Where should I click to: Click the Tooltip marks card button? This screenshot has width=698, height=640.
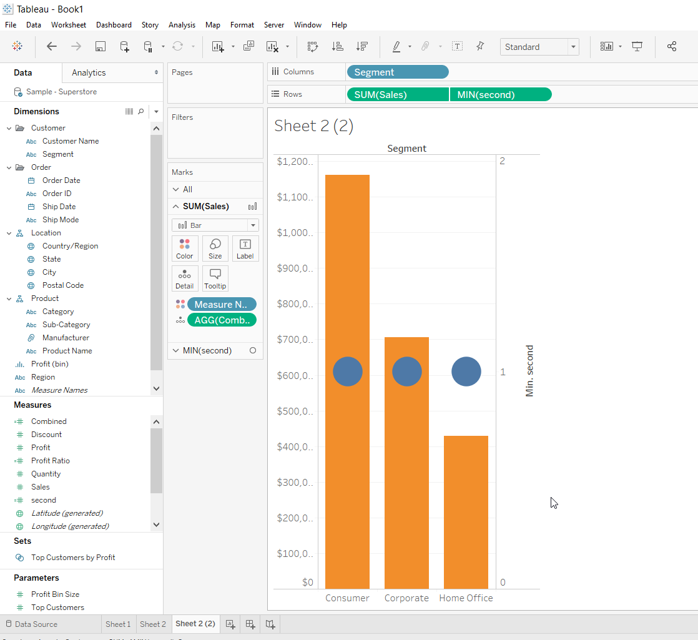click(215, 278)
